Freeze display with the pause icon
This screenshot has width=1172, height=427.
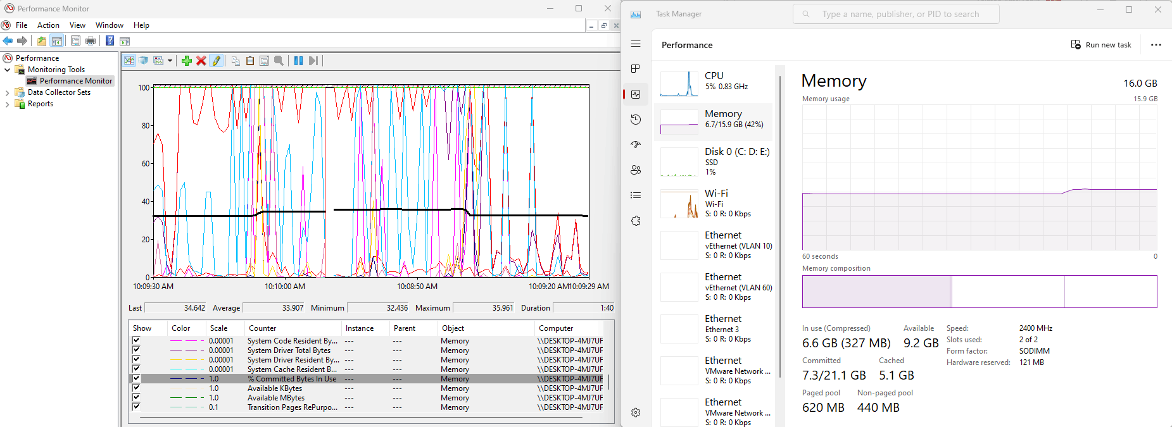click(298, 61)
